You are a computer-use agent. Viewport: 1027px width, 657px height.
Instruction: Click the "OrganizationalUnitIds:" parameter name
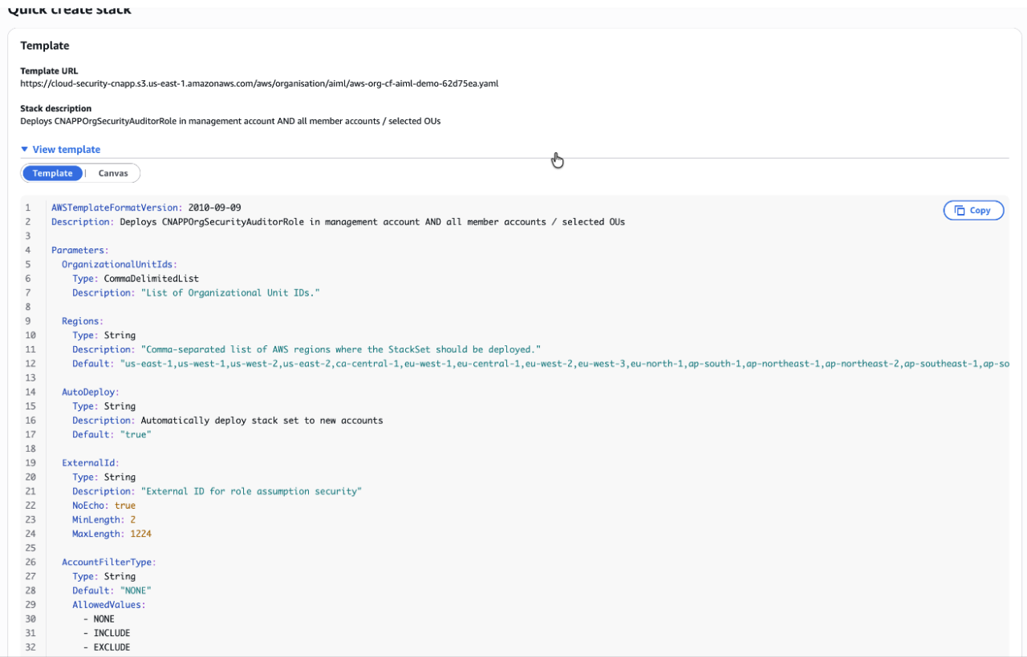[x=120, y=264]
